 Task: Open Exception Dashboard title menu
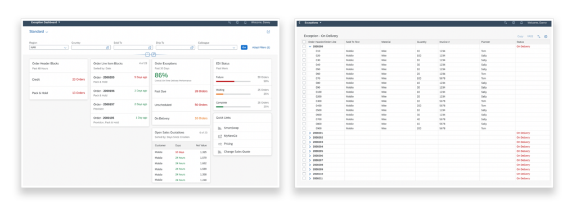[46, 22]
